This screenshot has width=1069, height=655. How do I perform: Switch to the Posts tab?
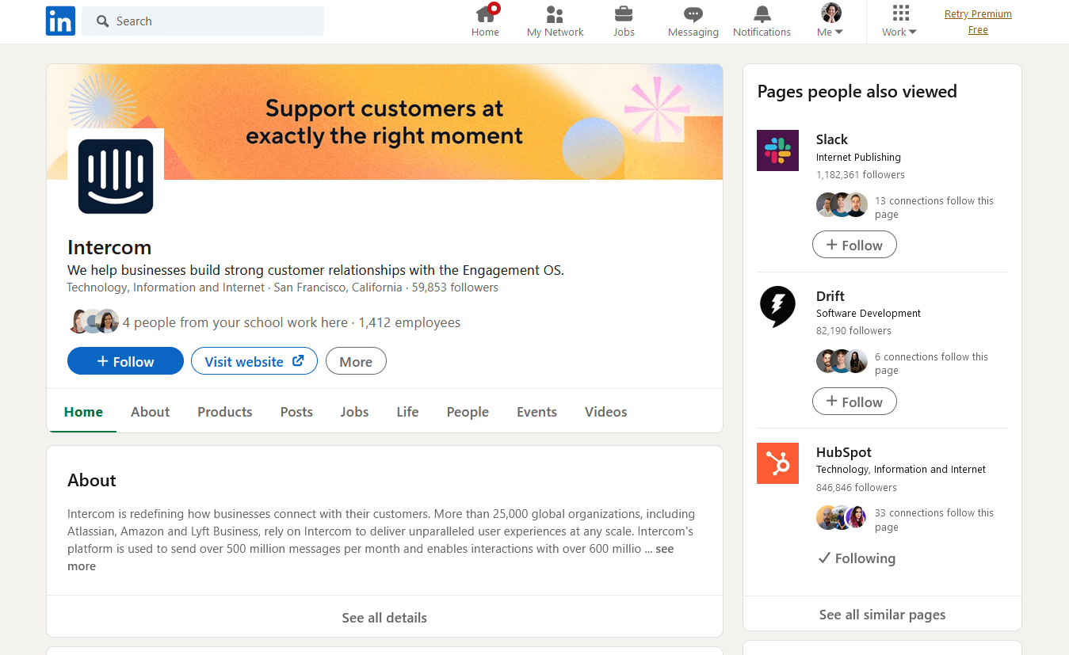pos(296,412)
